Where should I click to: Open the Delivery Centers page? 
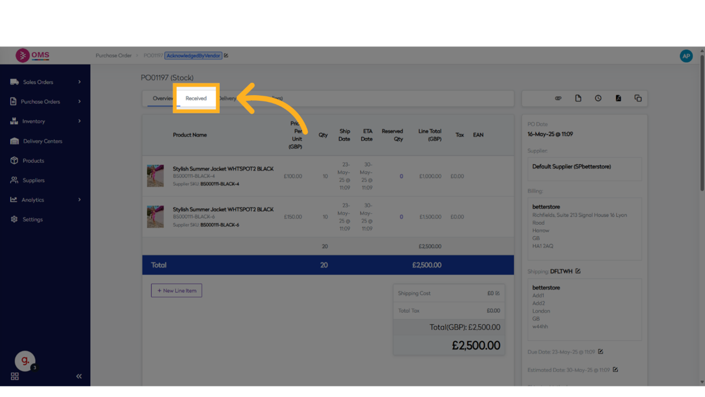[x=42, y=141]
